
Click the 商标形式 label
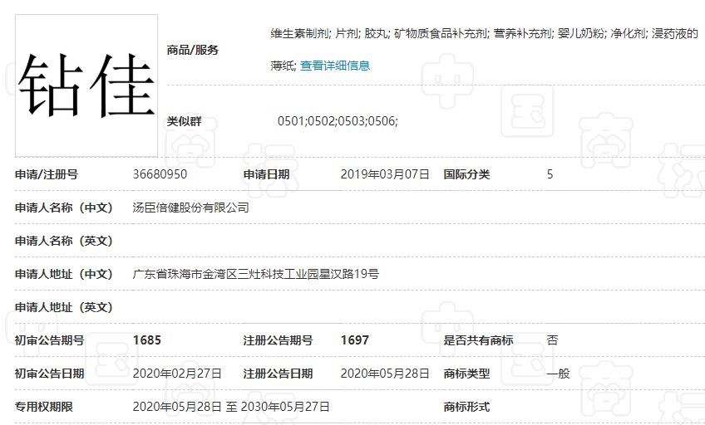(466, 407)
